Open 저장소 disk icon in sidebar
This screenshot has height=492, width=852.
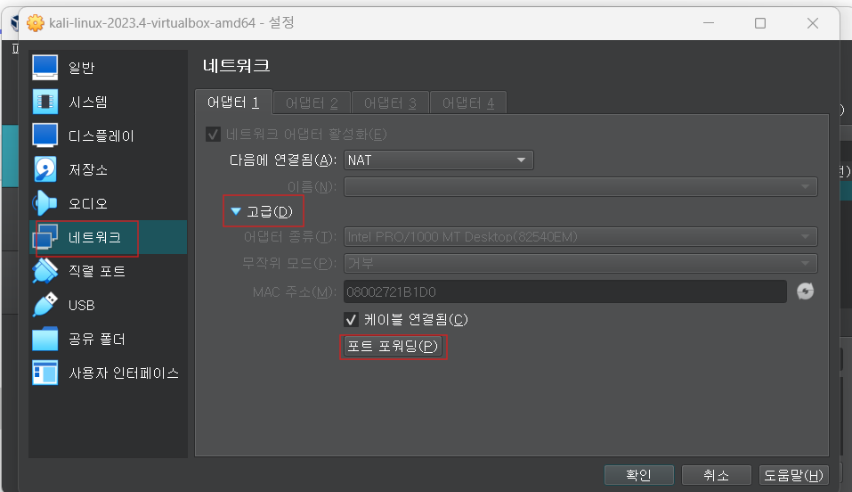(45, 169)
